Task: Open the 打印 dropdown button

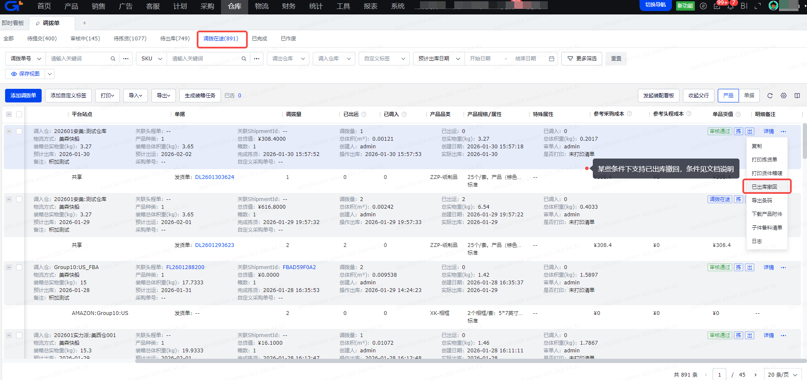Action: click(107, 96)
